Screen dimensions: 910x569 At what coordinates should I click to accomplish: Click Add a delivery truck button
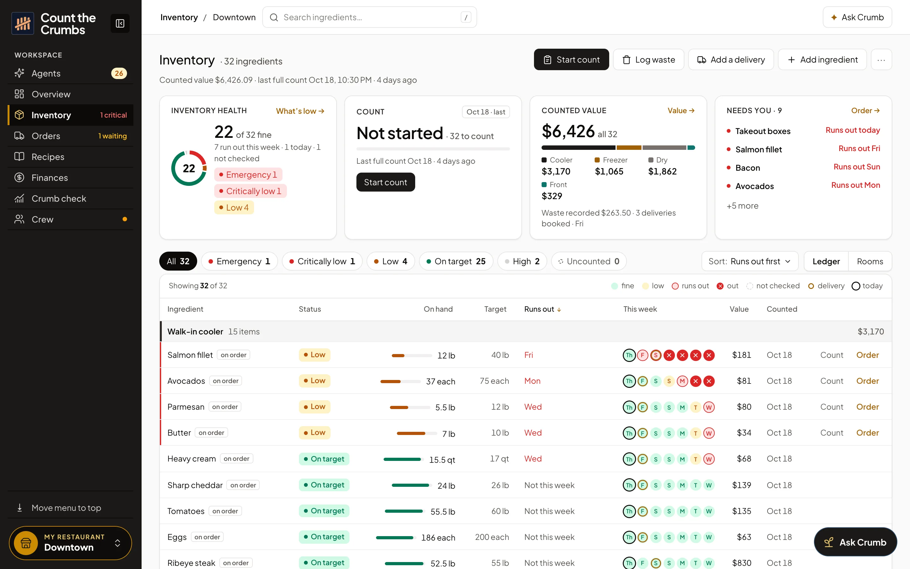tap(731, 59)
